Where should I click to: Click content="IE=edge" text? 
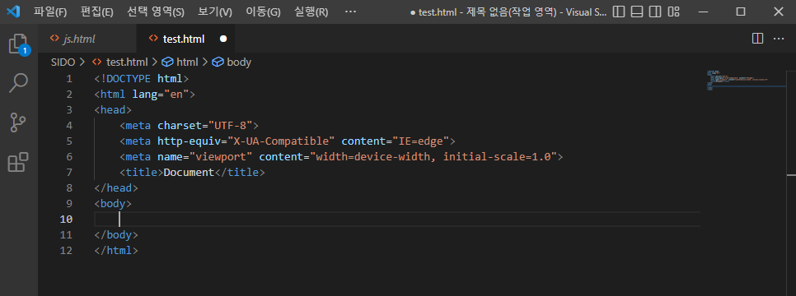click(396, 141)
